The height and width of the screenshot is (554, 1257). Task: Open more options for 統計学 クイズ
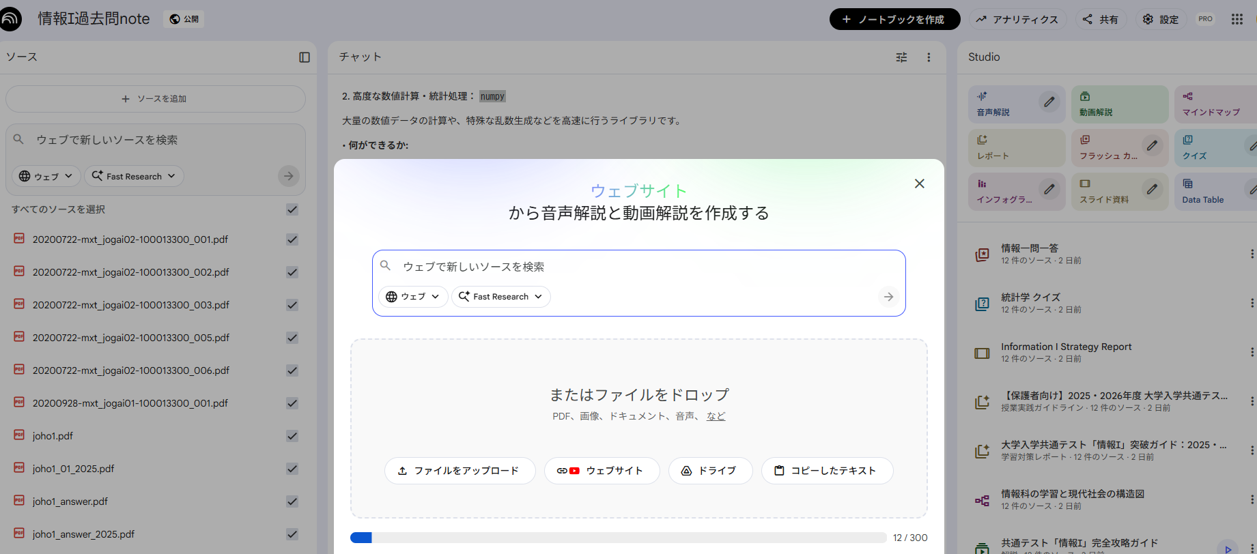[x=1252, y=303]
